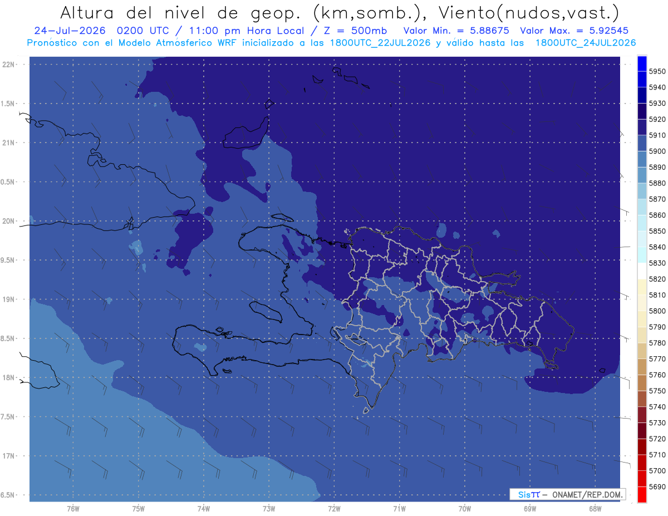
Task: Pick the colorbar swatch between 5910 and 5920
Action: 642,127
